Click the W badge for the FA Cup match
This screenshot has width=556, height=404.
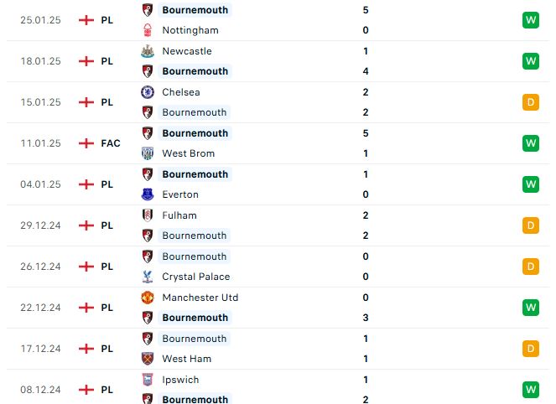531,143
